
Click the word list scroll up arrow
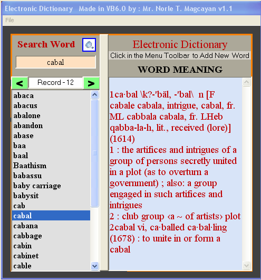tap(94, 94)
